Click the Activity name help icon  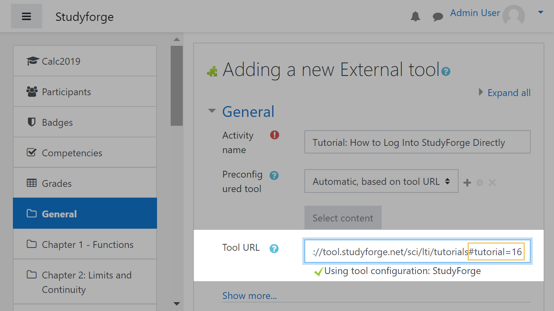275,135
